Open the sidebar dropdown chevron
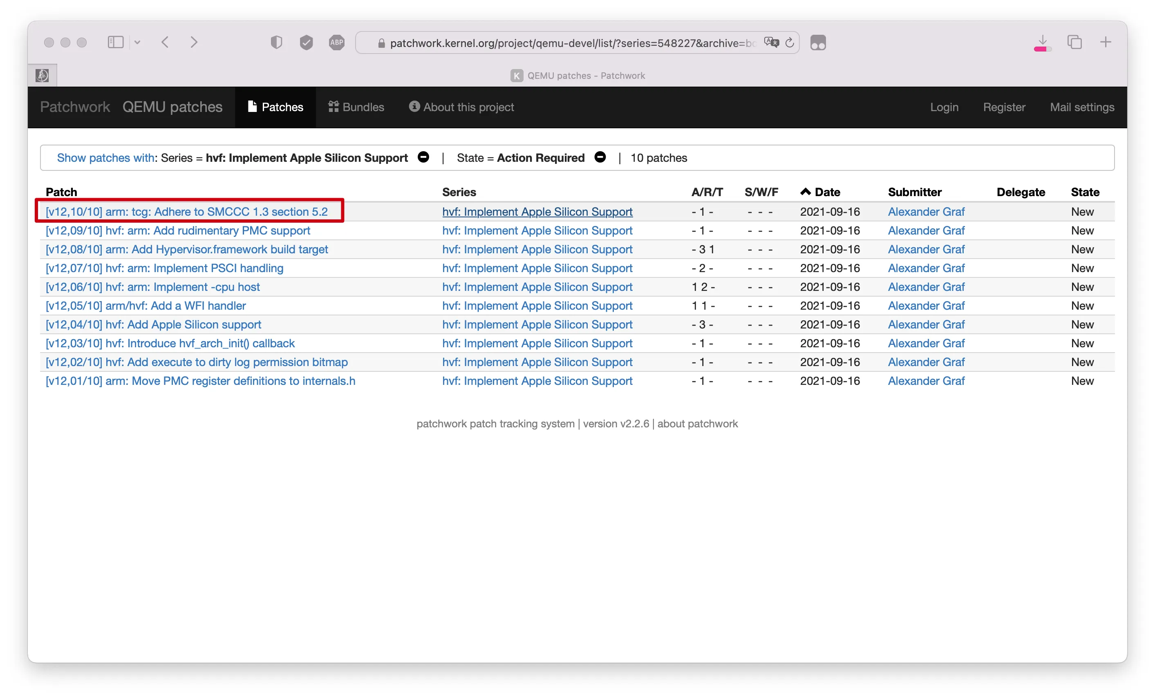 tap(137, 42)
